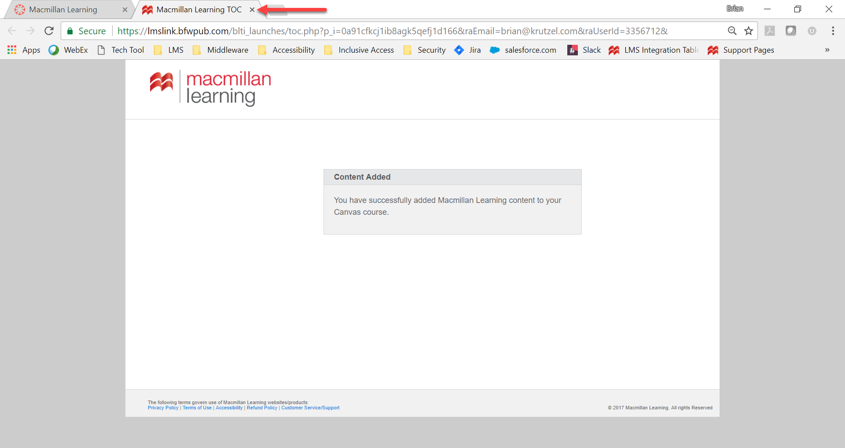
Task: Close the Macmillan Learning TOC tab
Action: pos(252,10)
